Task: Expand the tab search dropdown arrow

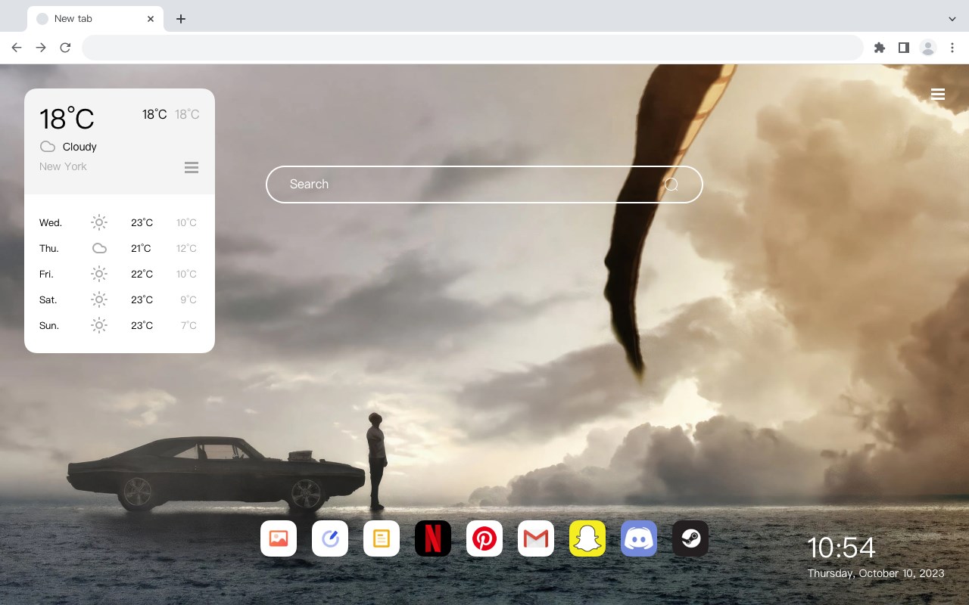Action: [952, 18]
